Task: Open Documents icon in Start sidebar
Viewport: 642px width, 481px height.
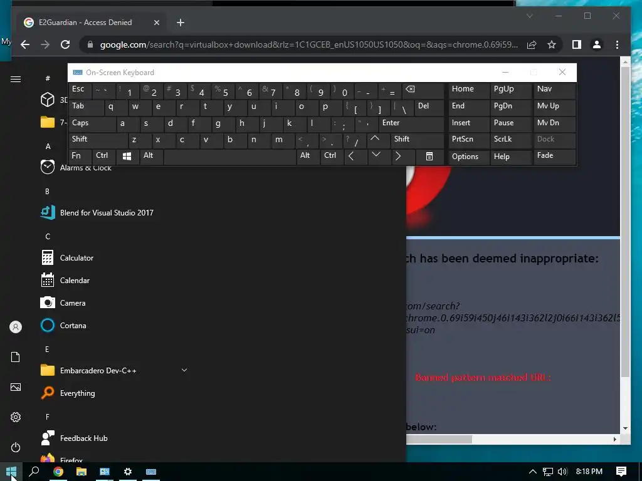Action: (x=16, y=357)
